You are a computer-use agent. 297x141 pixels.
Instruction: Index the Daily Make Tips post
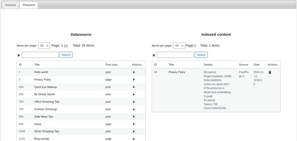pyautogui.click(x=134, y=117)
